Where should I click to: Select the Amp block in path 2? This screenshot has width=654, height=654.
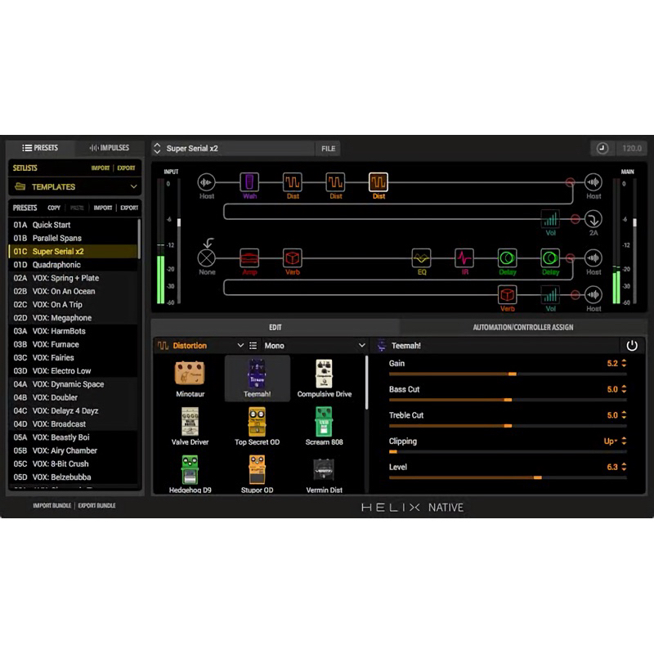(x=249, y=258)
